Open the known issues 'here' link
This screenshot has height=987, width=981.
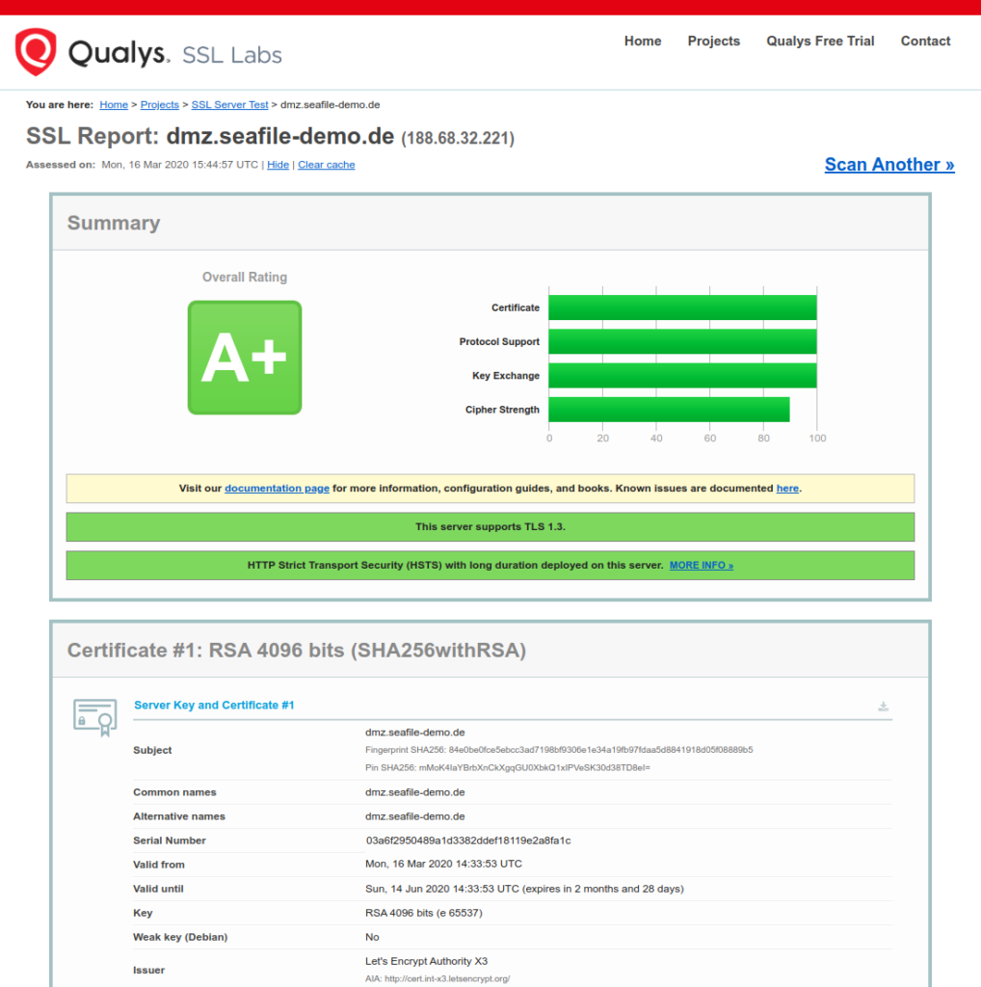(x=787, y=489)
